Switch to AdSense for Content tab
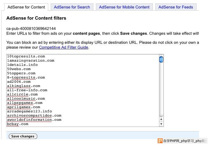Image resolution: width=209 pixels, height=145 pixels. [x=26, y=7]
